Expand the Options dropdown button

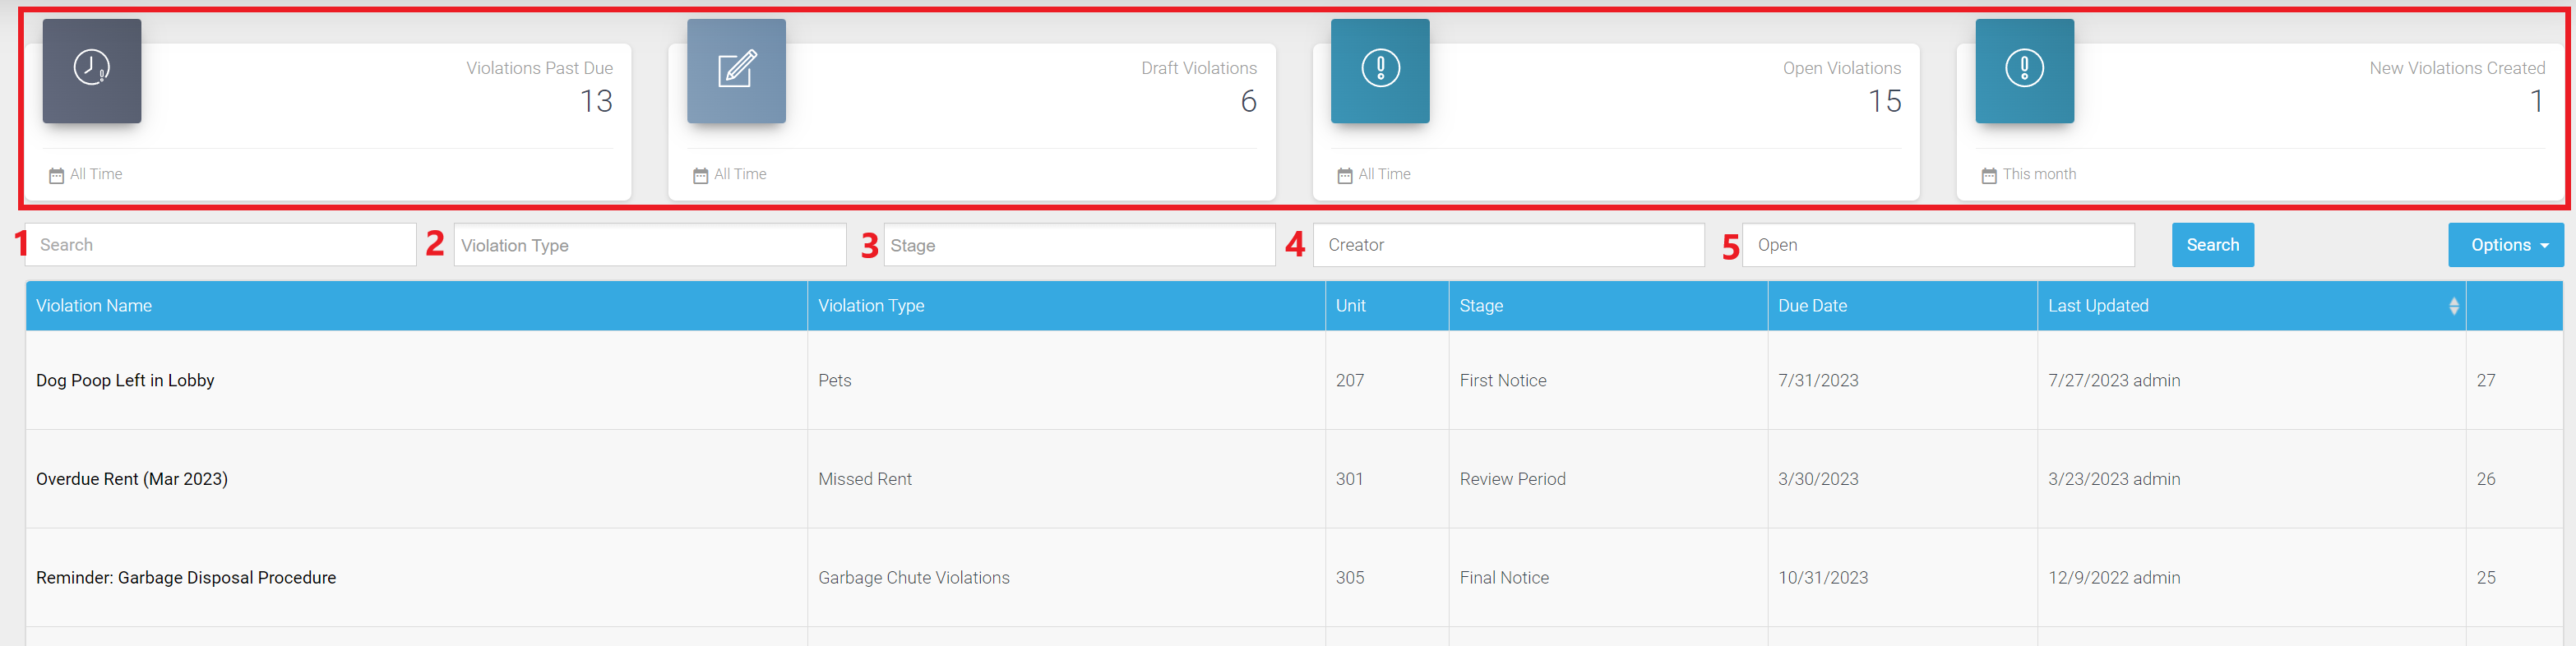click(2505, 246)
